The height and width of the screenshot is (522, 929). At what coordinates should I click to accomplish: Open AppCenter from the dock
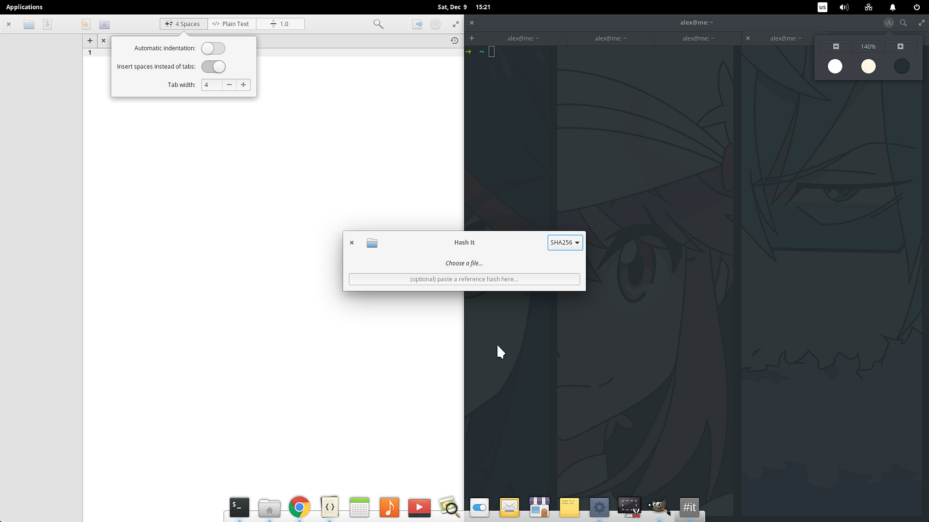[539, 507]
